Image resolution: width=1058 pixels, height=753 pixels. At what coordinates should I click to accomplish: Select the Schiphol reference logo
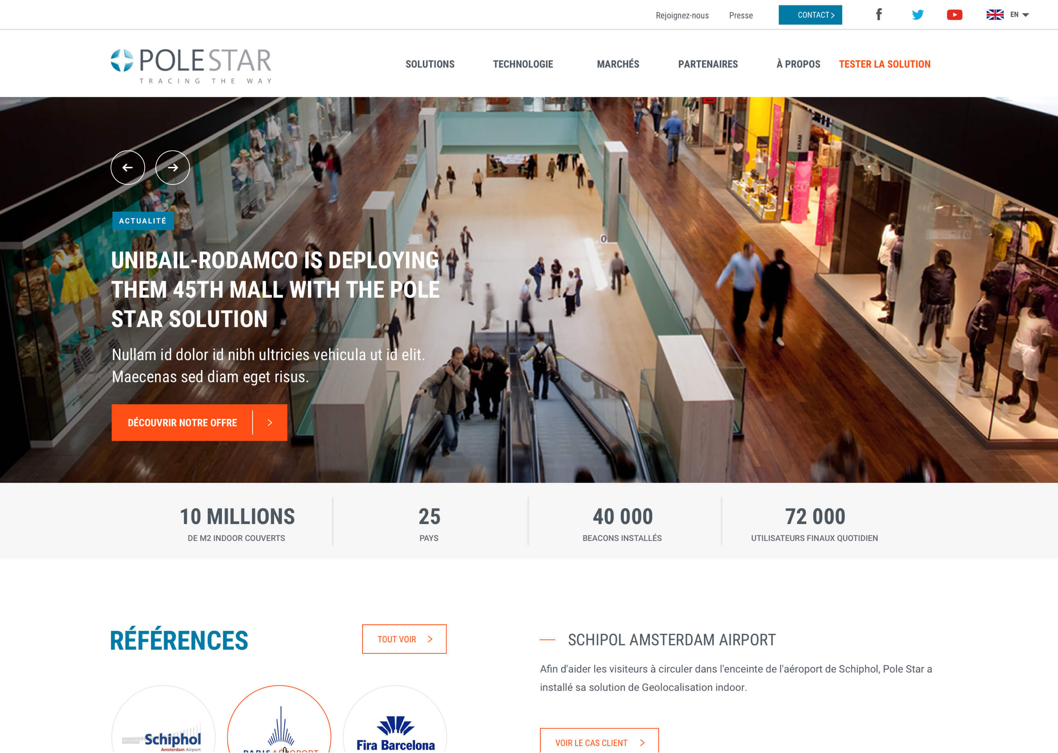163,719
